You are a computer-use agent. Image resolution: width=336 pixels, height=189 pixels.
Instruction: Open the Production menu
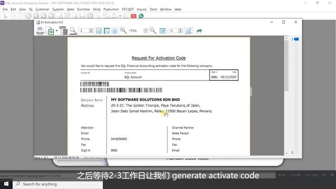111,9
